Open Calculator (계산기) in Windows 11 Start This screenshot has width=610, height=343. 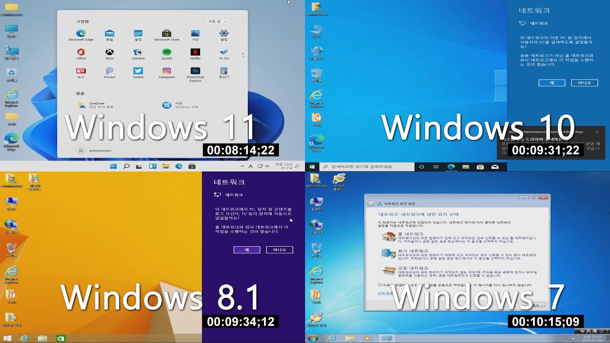click(x=224, y=73)
